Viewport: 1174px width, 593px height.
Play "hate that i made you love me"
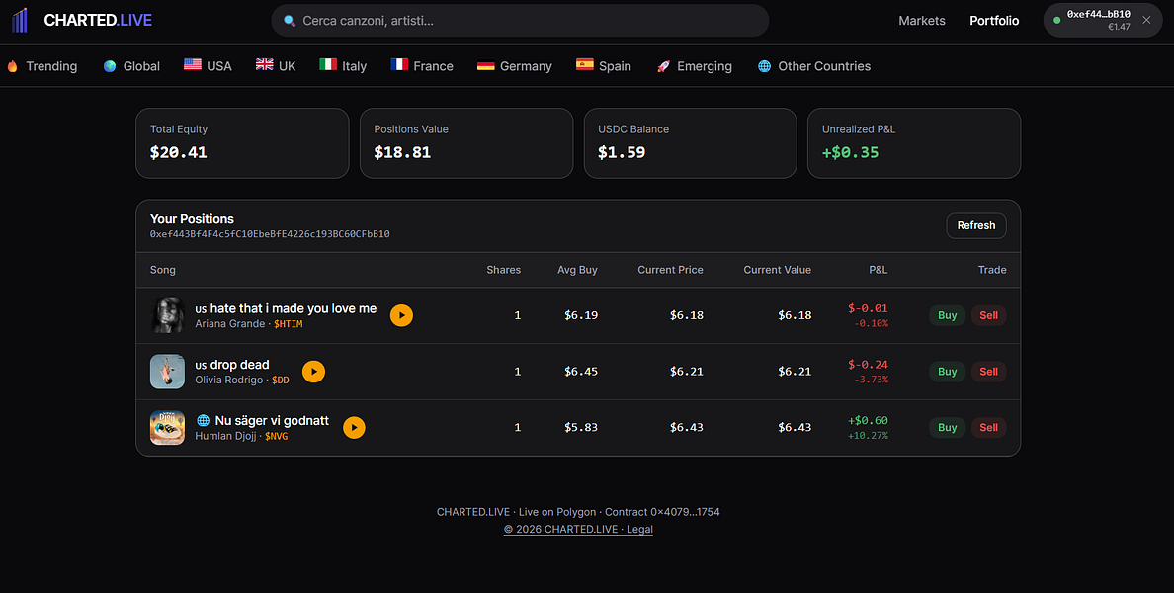point(401,315)
